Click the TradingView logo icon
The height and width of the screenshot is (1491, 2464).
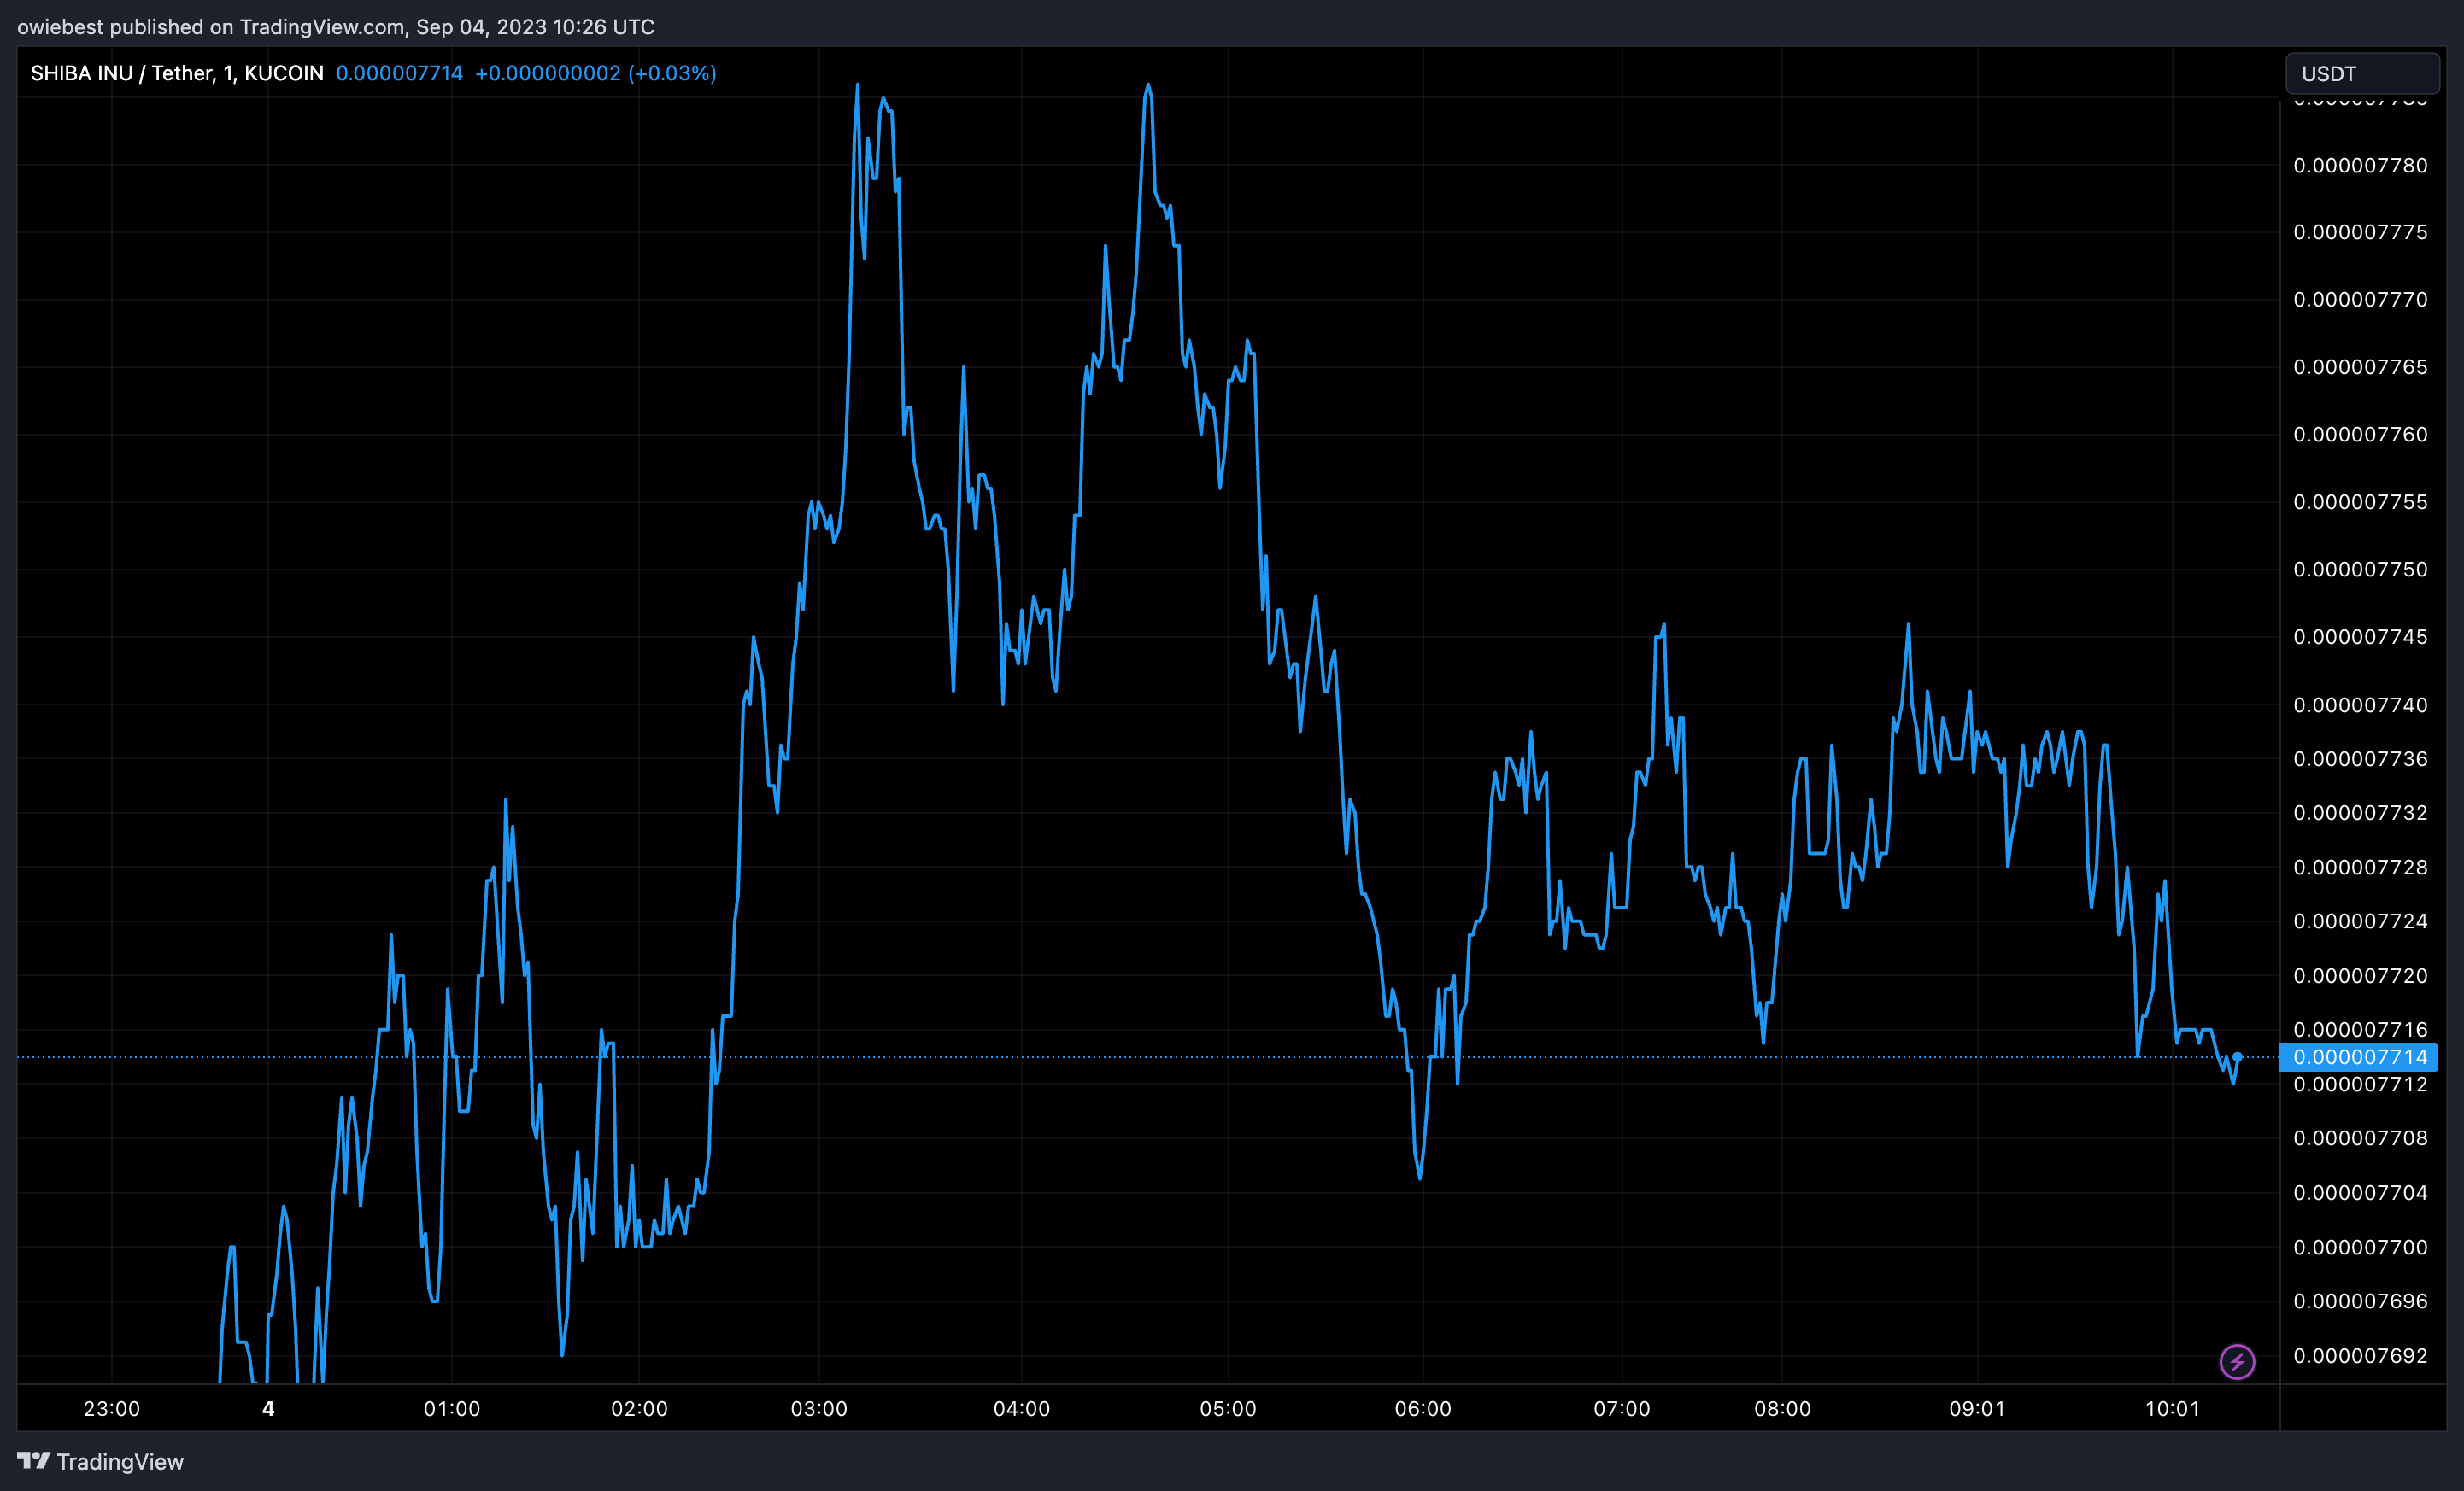[34, 1461]
